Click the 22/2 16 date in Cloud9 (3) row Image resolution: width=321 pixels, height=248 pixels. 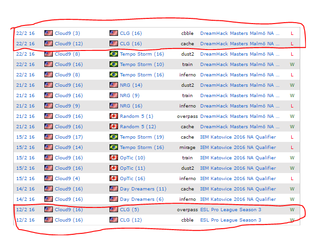[x=25, y=33]
